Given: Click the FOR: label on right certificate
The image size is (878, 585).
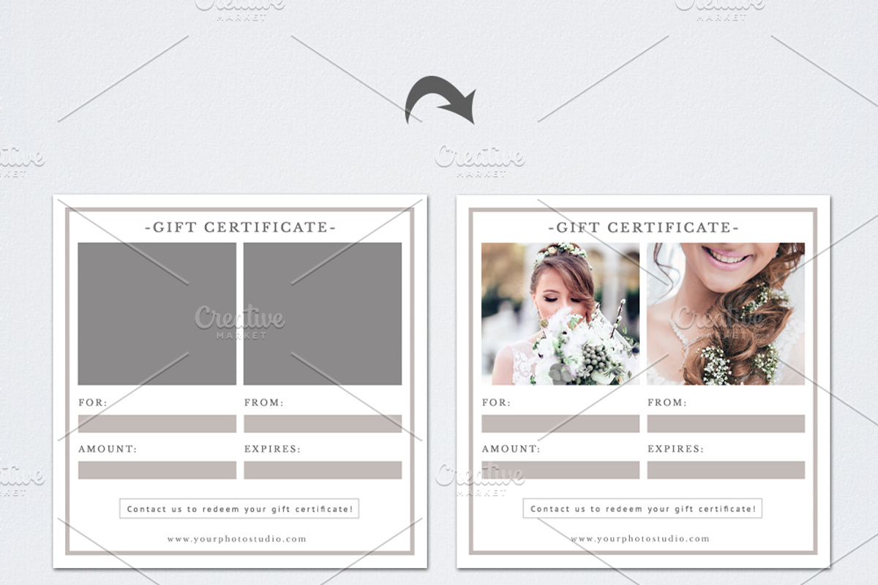Looking at the screenshot, I should [496, 403].
